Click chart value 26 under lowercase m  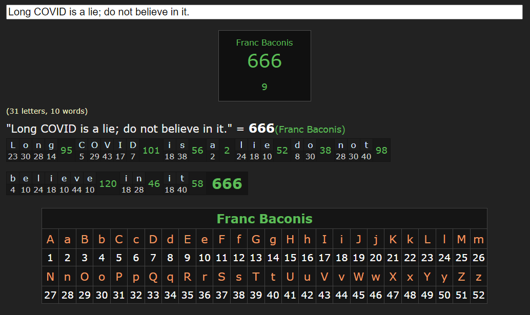point(479,258)
